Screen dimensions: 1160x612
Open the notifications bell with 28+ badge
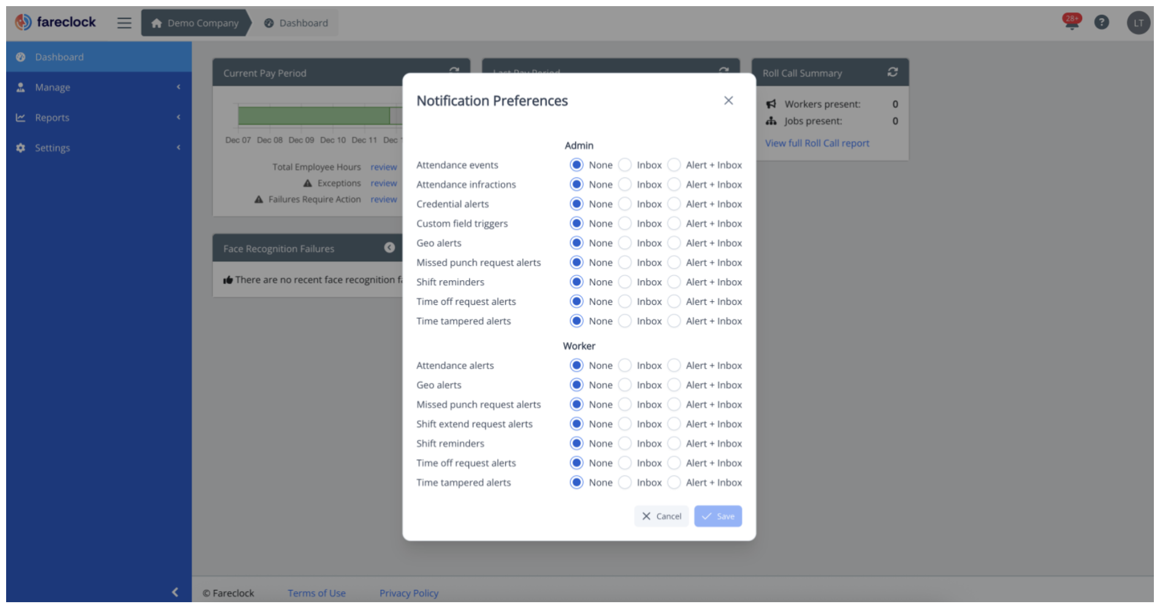point(1070,22)
